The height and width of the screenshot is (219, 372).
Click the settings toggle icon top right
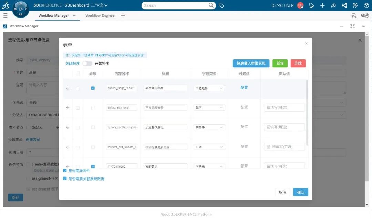point(365,15)
